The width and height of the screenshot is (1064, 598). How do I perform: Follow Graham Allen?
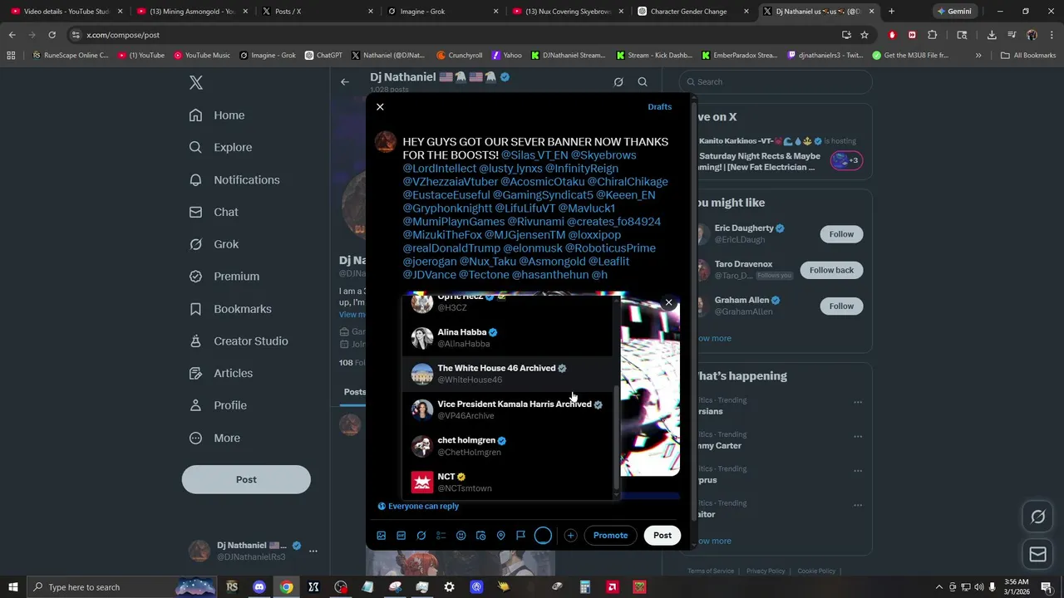(841, 306)
